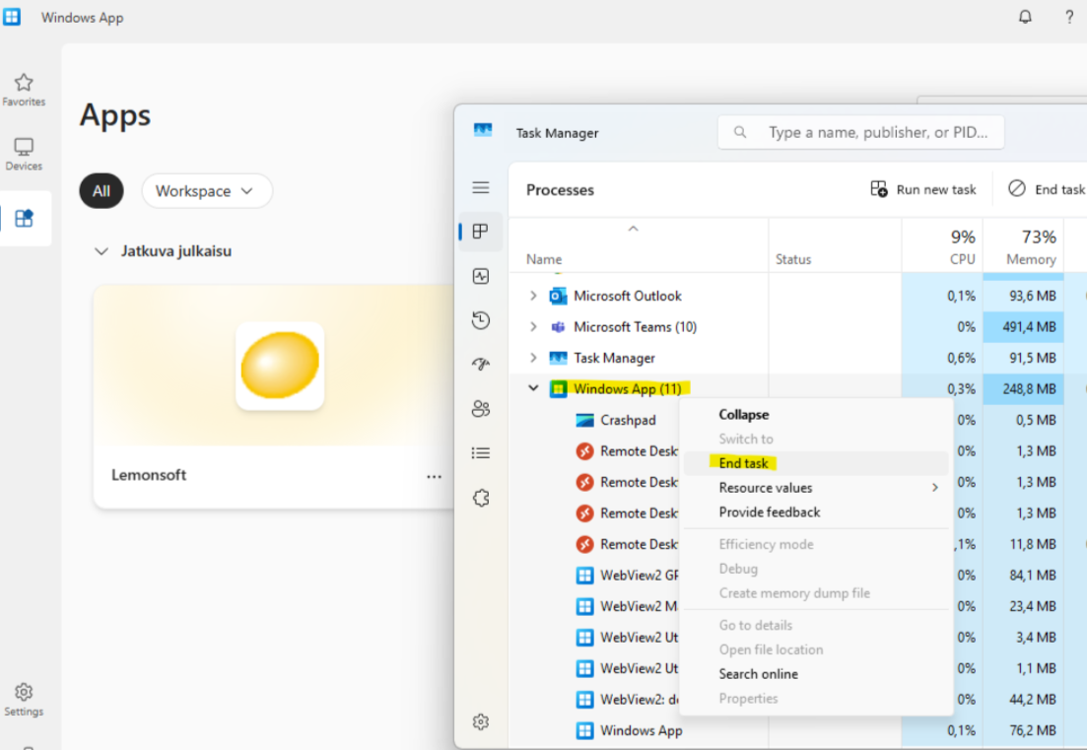This screenshot has width=1087, height=750.
Task: Open Task Manager hamburger navigation menu
Action: 481,188
